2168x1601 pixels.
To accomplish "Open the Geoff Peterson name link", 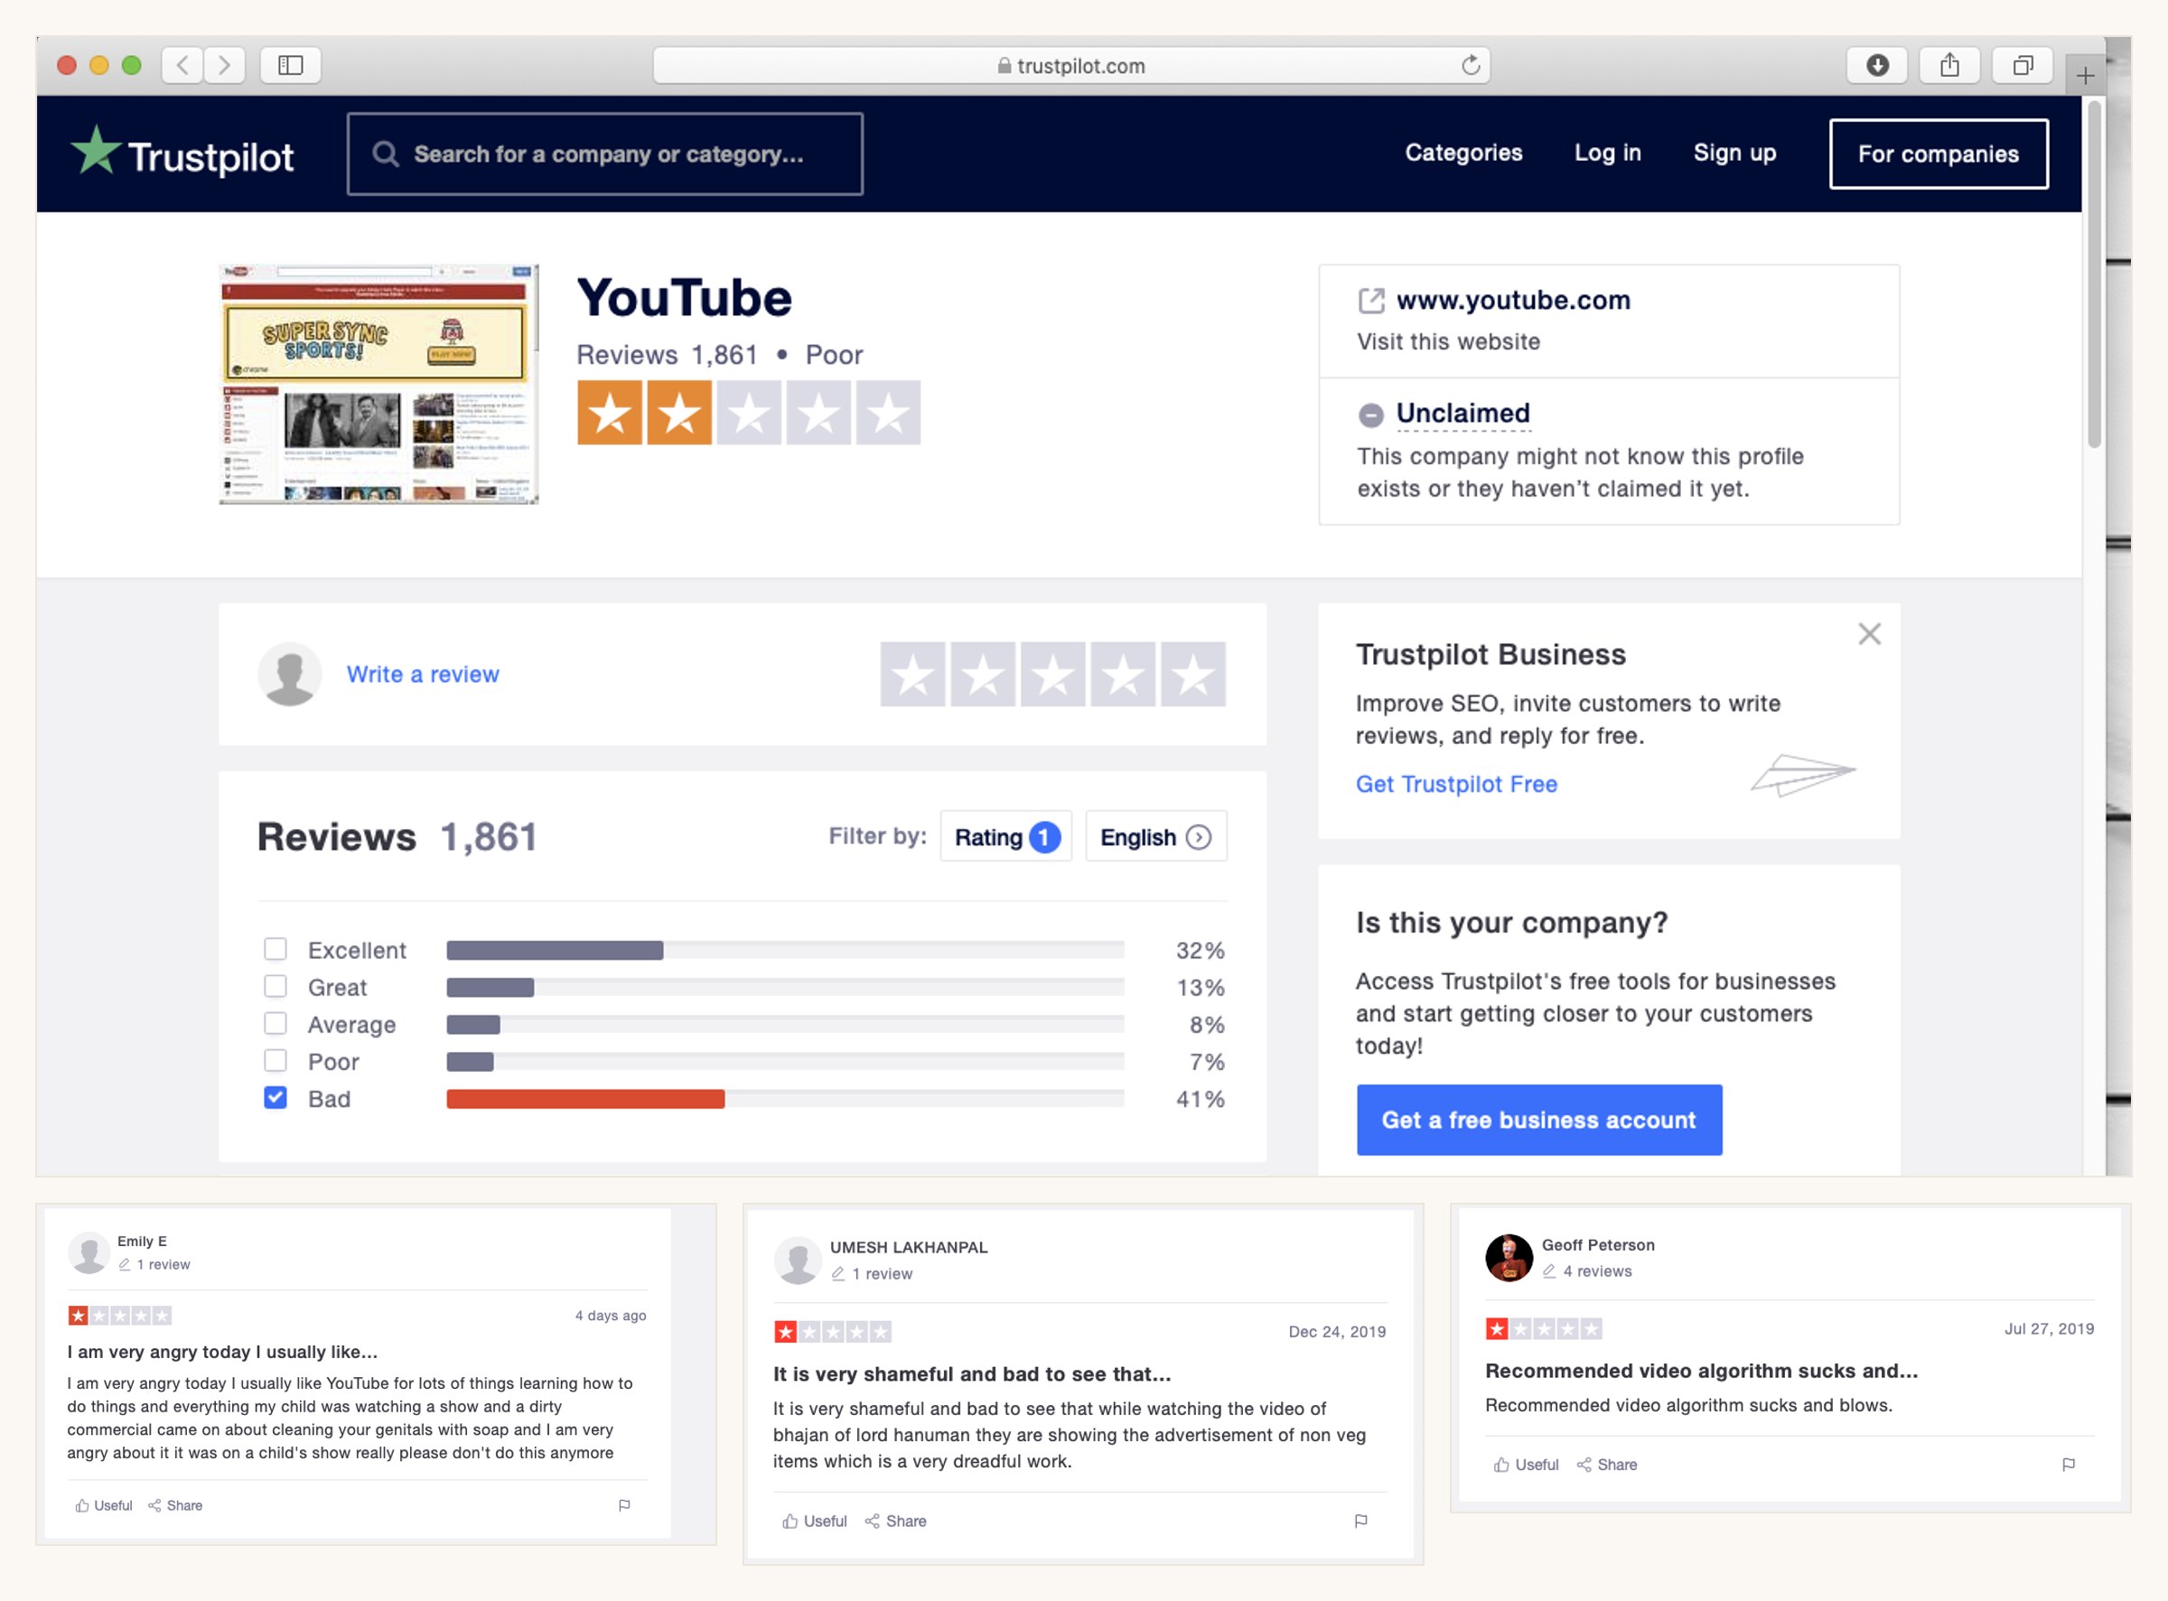I will (x=1598, y=1244).
